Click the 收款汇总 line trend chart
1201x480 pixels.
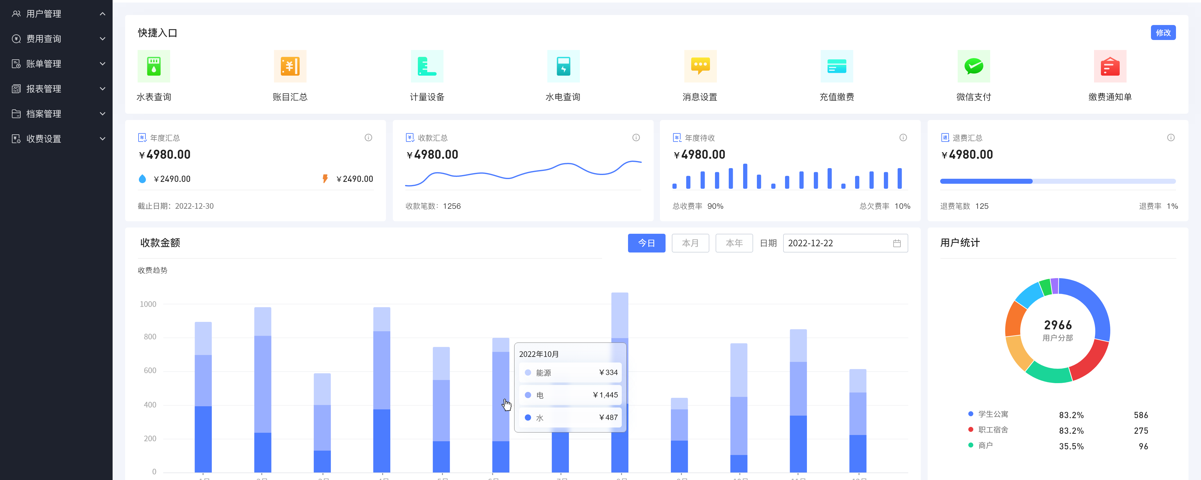point(523,174)
